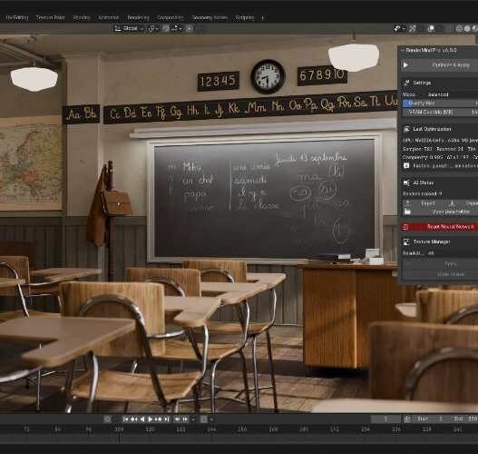
Task: Open the snapping options dropdown
Action: (x=177, y=29)
